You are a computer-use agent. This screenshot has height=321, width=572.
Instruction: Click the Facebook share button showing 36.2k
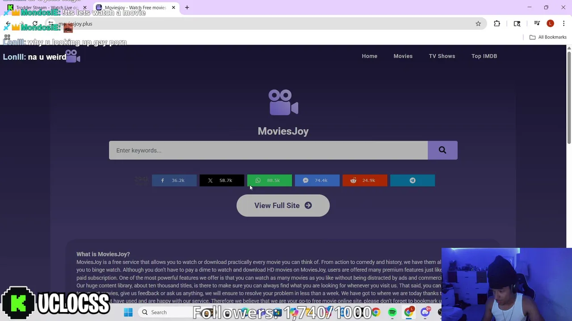coord(174,180)
